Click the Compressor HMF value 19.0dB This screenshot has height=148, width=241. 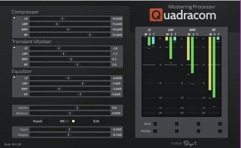[117, 29]
